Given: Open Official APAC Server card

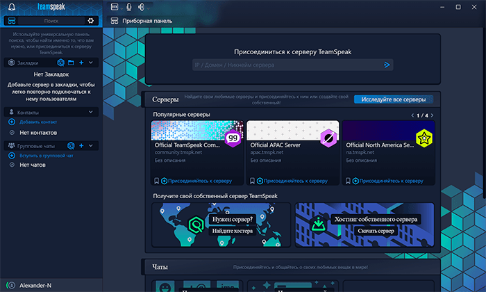Looking at the screenshot, I should click(292, 153).
